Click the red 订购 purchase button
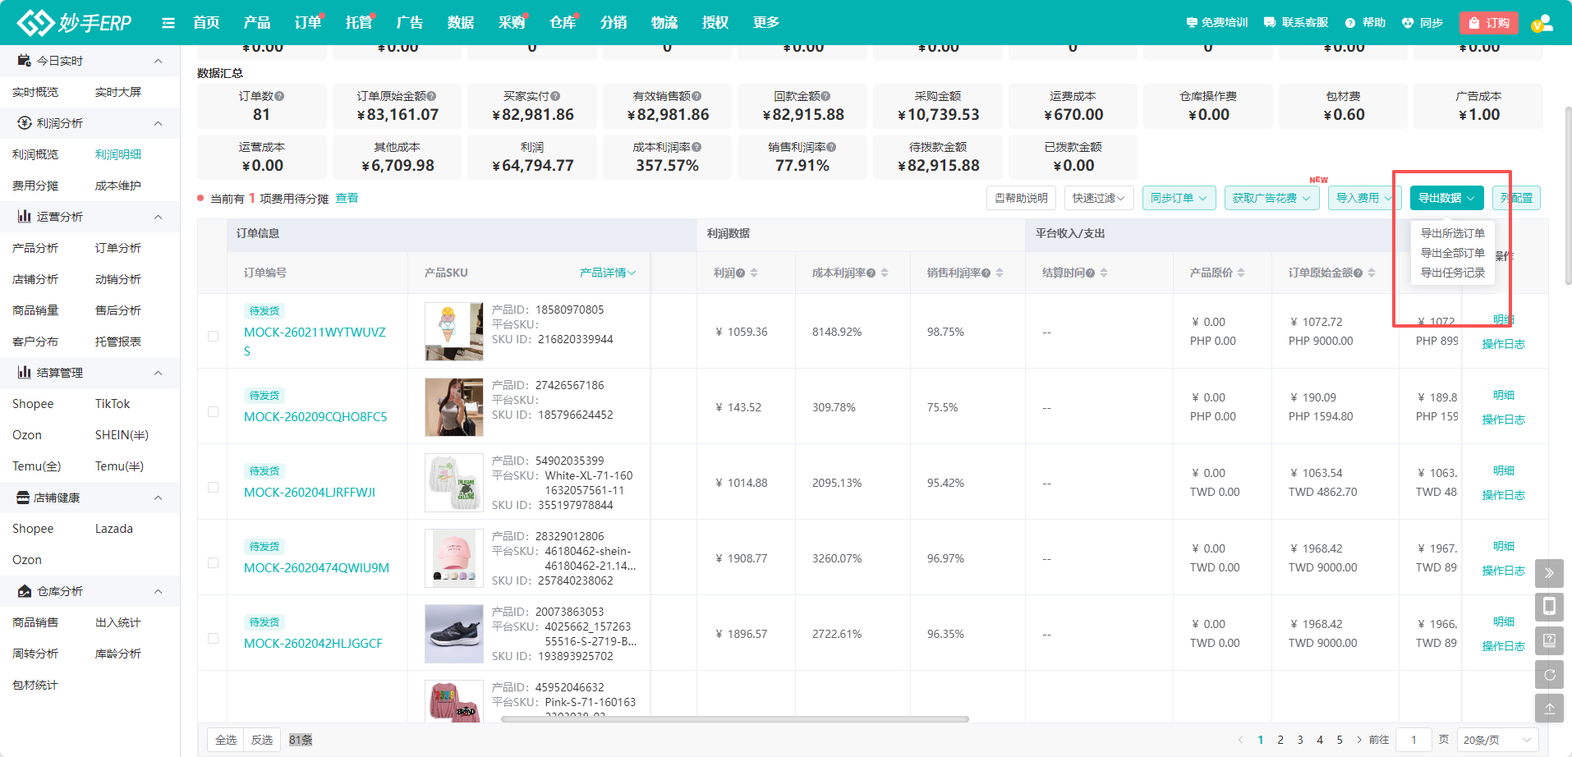 pyautogui.click(x=1488, y=23)
